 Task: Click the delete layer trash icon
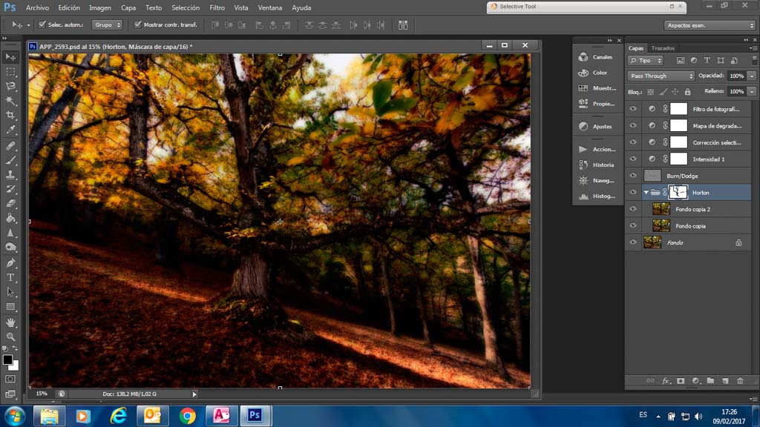[x=740, y=380]
